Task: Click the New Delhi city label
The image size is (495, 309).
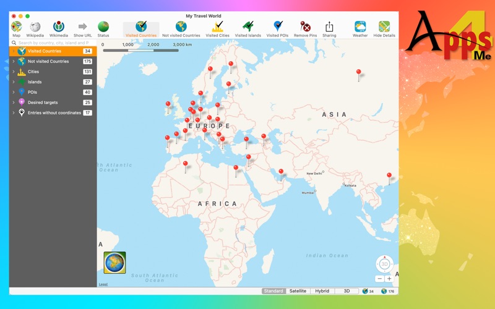Action: point(314,174)
